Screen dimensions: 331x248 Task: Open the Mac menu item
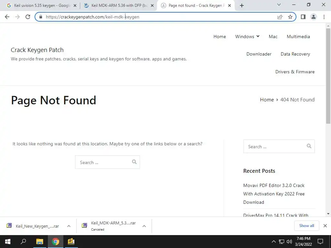click(x=273, y=36)
